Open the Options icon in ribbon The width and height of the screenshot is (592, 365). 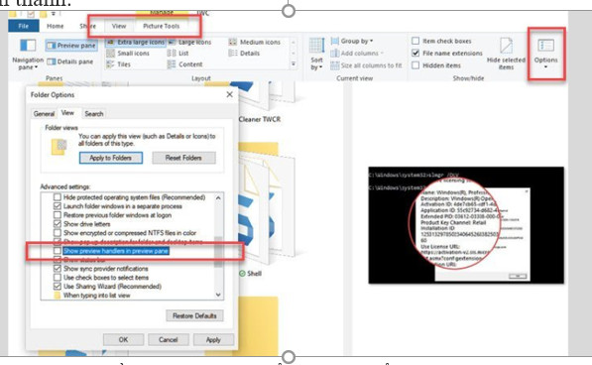click(x=545, y=46)
